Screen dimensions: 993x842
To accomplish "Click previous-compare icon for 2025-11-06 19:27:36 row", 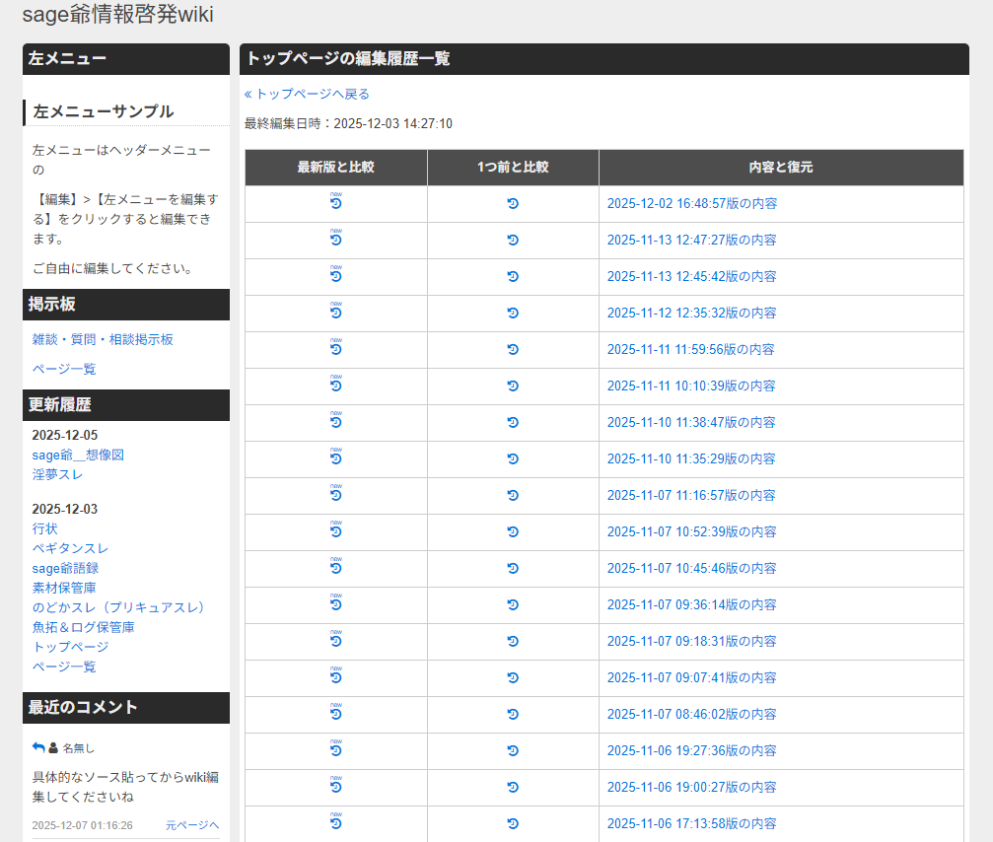I will [513, 751].
